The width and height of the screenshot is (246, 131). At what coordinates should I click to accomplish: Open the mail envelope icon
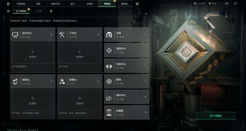tap(227, 3)
